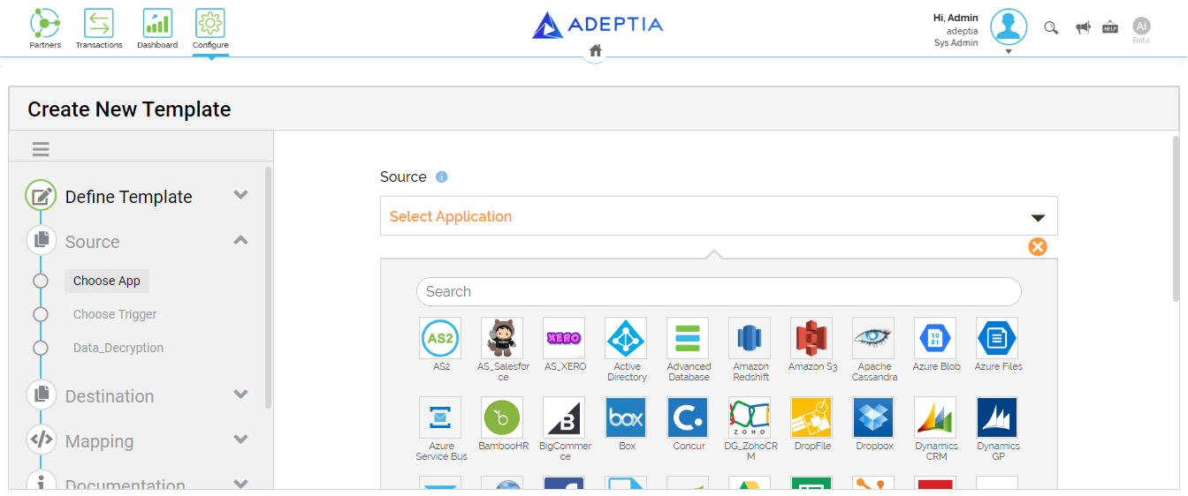Open the Select Application dropdown
This screenshot has height=496, width=1188.
point(719,216)
